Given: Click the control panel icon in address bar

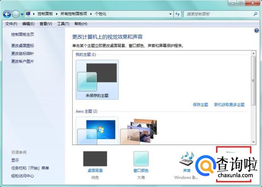Looking at the screenshot, I should coord(28,14).
